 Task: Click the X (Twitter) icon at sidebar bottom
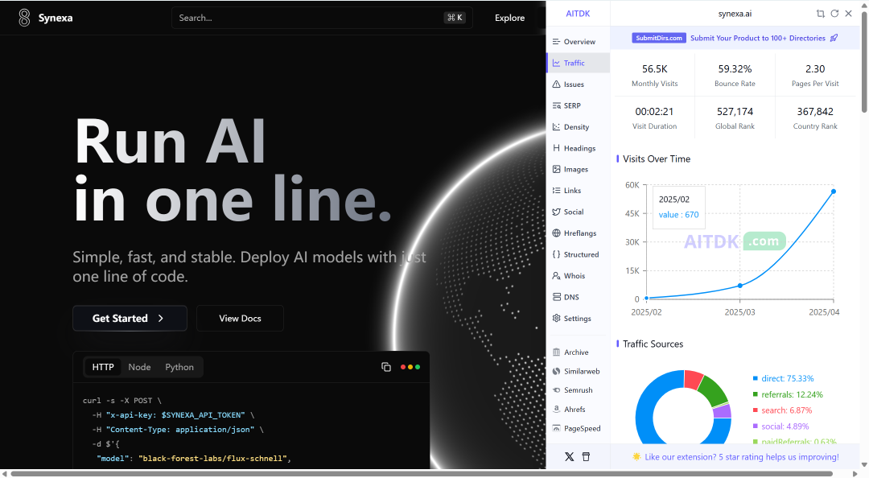tap(569, 457)
